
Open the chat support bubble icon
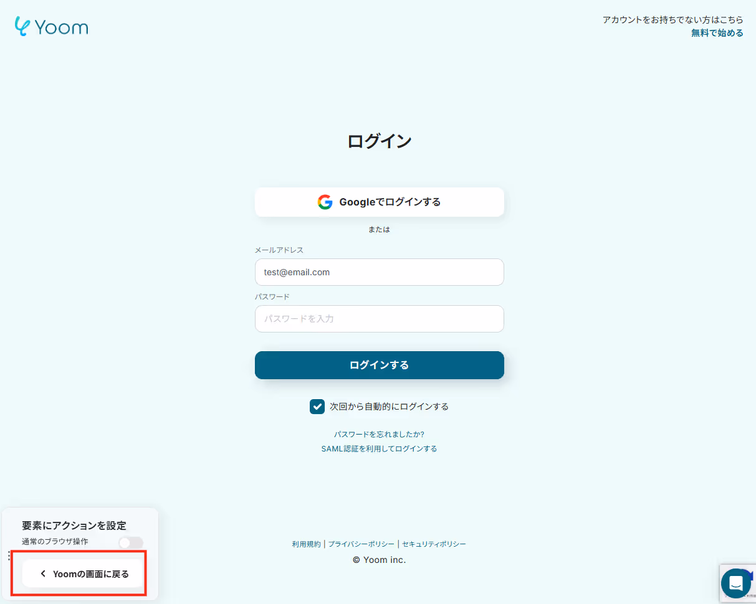pos(736,583)
